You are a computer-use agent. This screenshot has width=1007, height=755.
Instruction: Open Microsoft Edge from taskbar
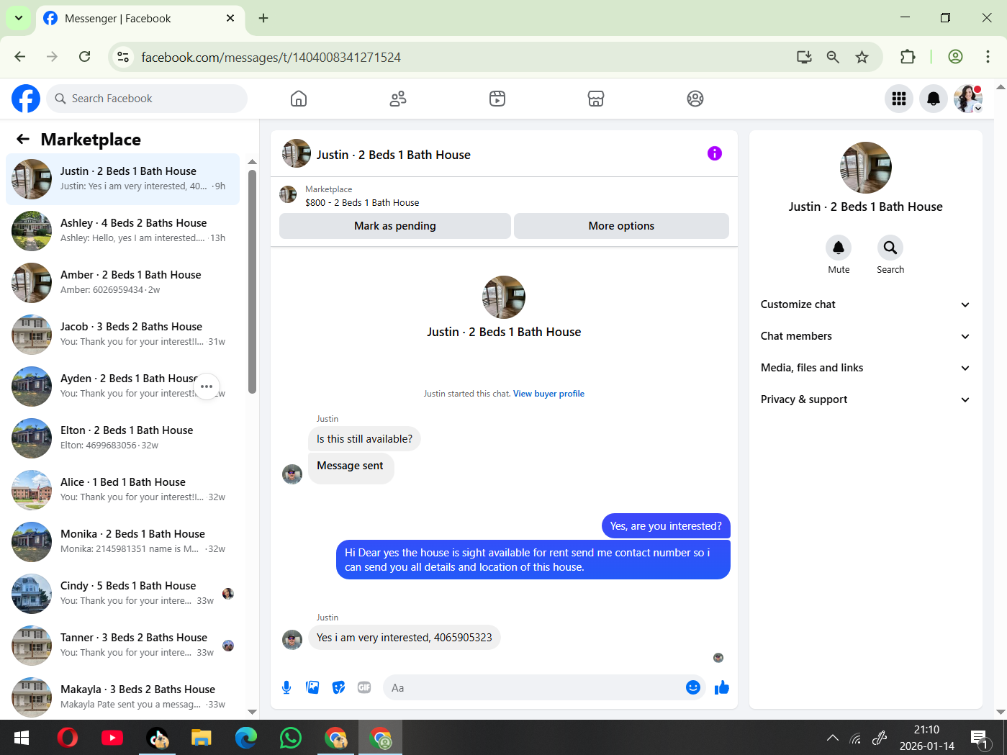coord(246,738)
